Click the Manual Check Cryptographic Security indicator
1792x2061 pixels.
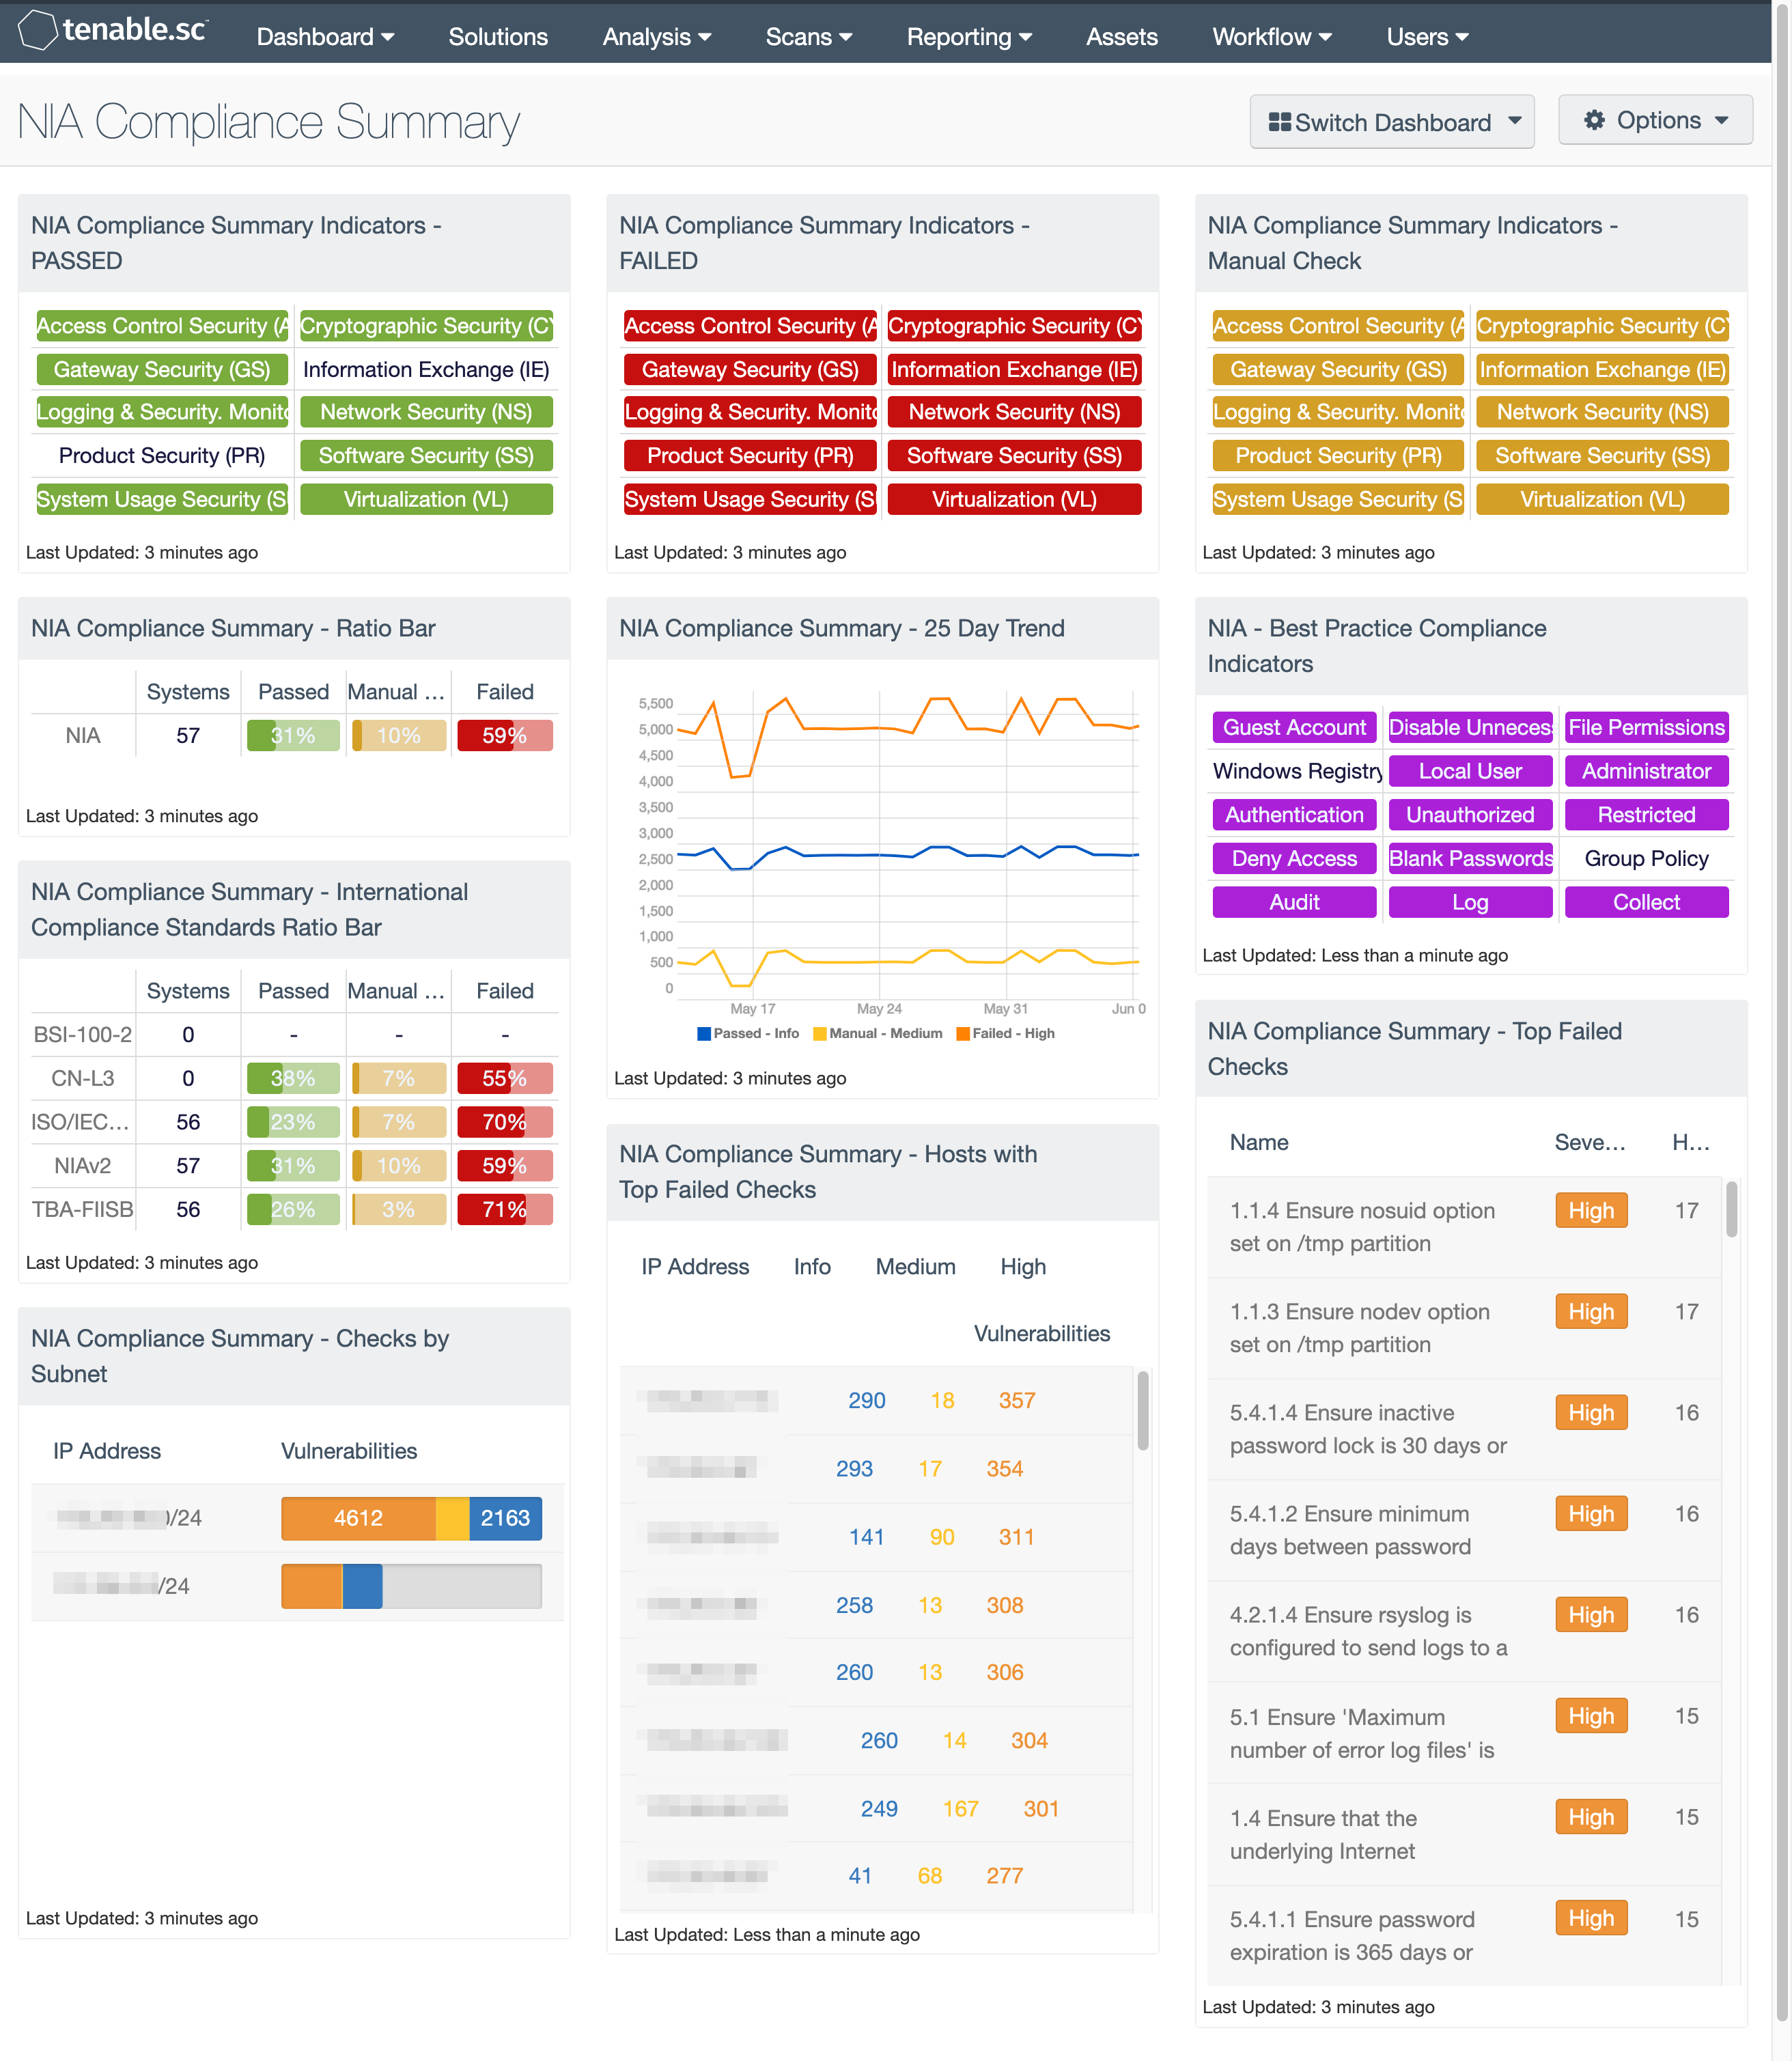[x=1602, y=326]
